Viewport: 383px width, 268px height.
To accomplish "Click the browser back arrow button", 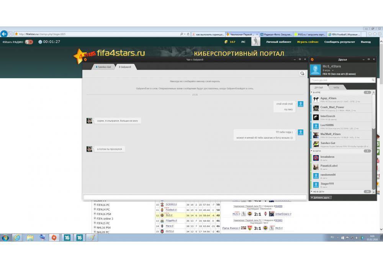I will tap(4, 34).
